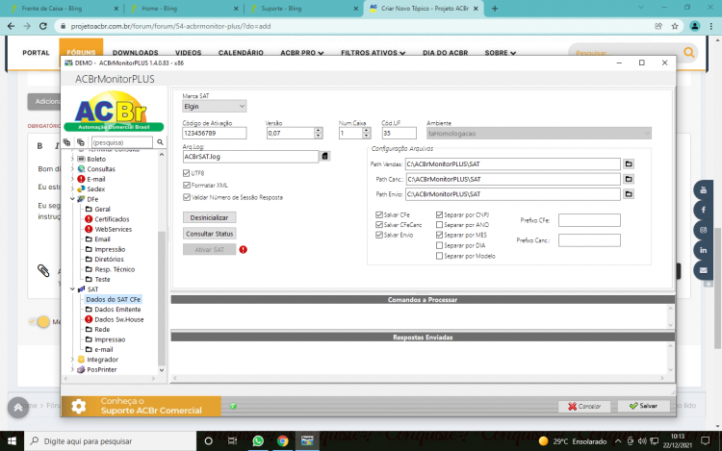Image resolution: width=722 pixels, height=451 pixels.
Task: Open PORTAL in forum navigation
Action: tap(36, 53)
